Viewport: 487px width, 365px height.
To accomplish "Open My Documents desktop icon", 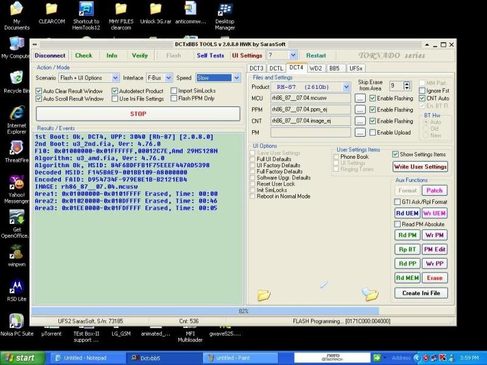I will click(x=16, y=16).
